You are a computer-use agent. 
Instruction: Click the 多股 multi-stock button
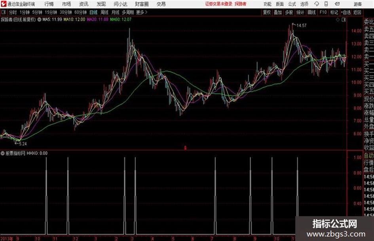[x=289, y=12]
